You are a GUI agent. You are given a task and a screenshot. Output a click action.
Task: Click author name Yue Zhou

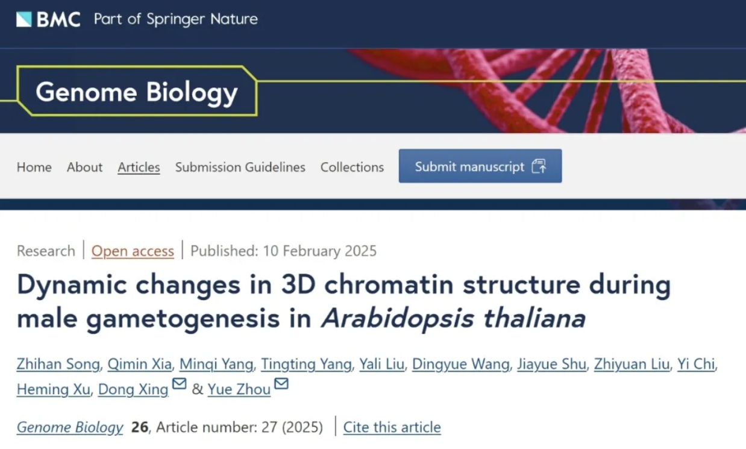coord(239,389)
